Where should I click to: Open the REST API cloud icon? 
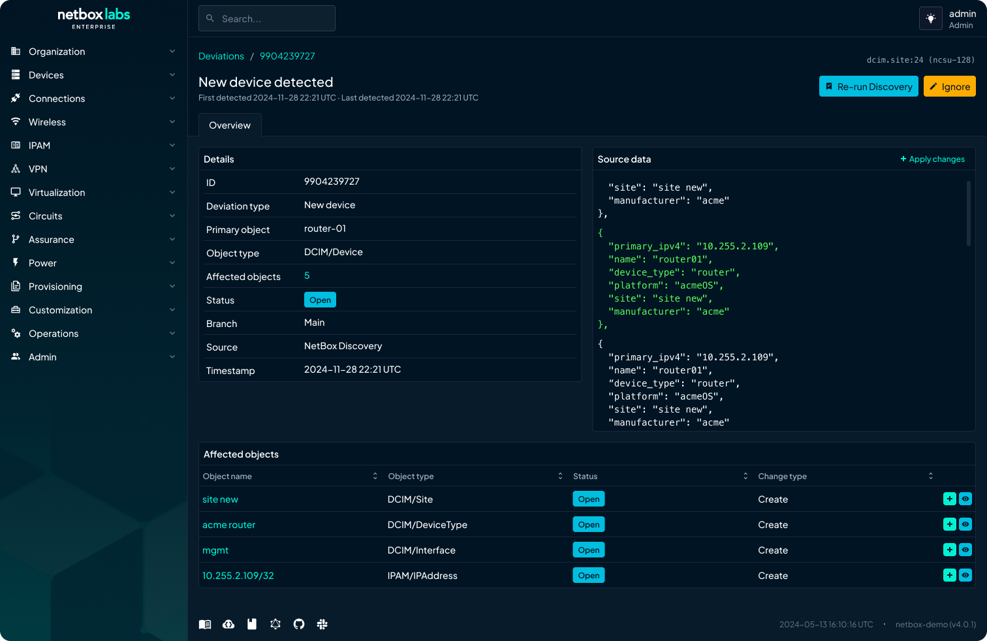point(228,624)
